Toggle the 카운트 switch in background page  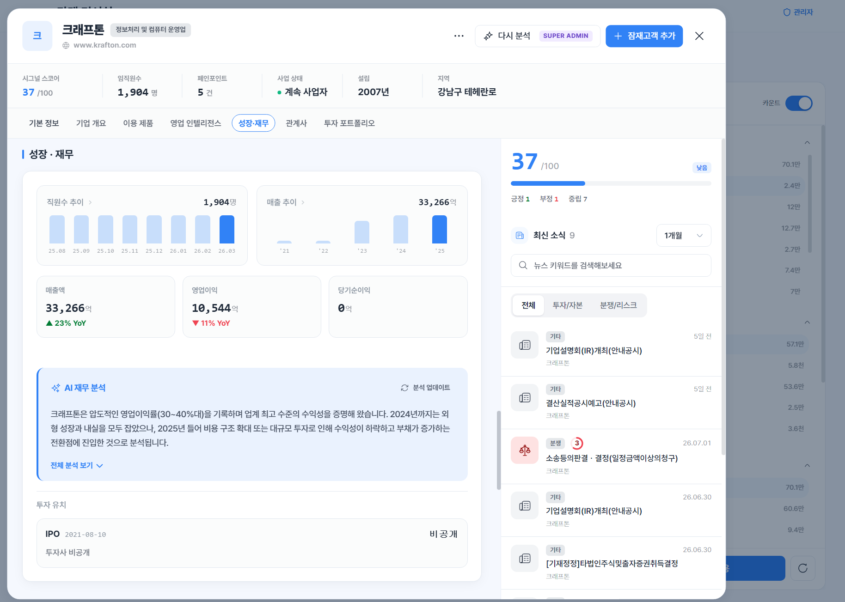click(x=799, y=103)
